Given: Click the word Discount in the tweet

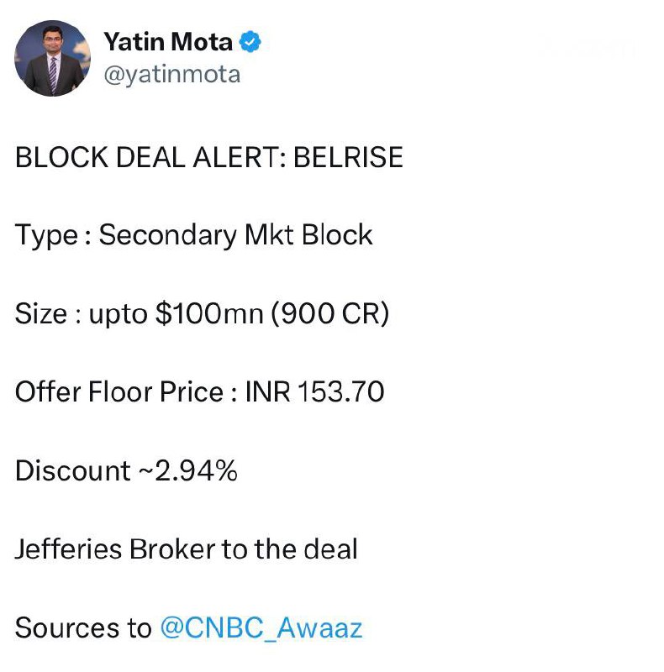Looking at the screenshot, I should click(x=72, y=471).
